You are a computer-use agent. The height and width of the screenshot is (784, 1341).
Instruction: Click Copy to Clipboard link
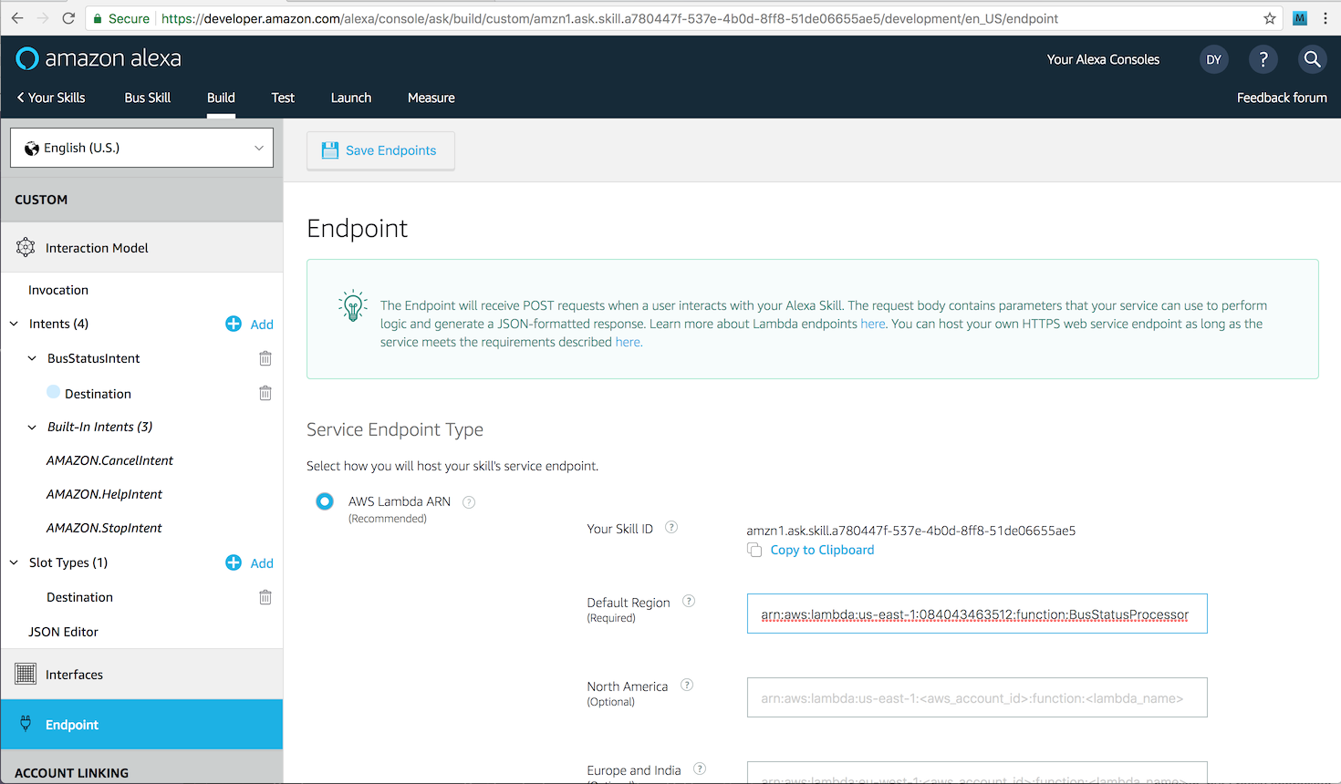[822, 550]
